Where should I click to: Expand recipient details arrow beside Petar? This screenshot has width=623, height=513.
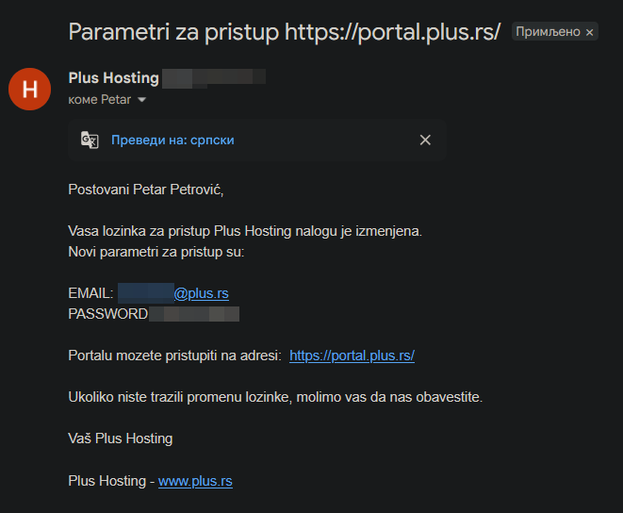click(142, 100)
